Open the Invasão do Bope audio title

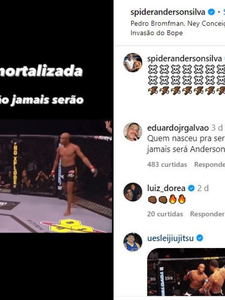point(156,33)
